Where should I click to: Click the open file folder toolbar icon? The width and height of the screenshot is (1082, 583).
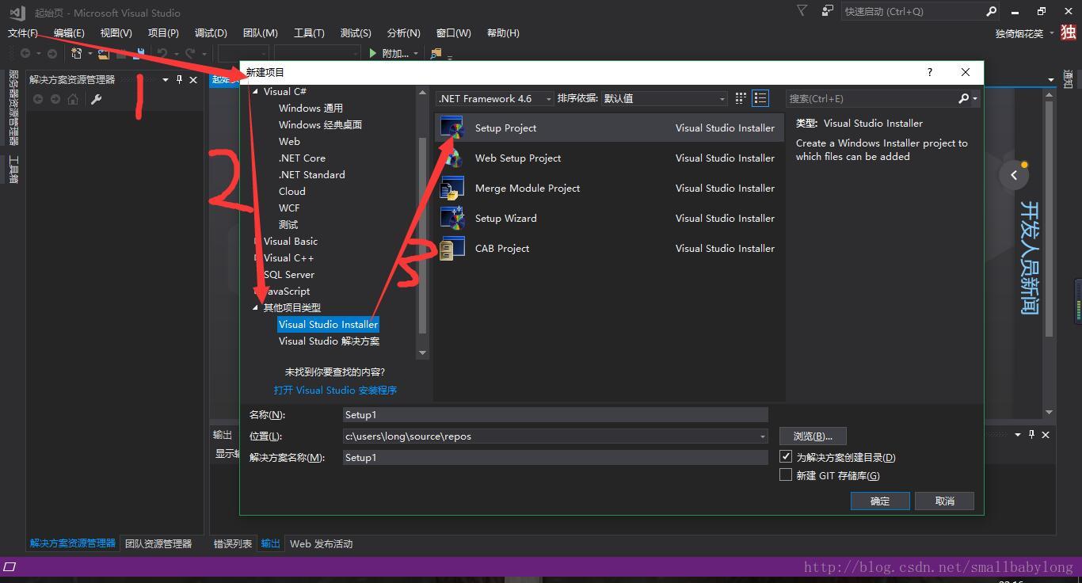103,53
